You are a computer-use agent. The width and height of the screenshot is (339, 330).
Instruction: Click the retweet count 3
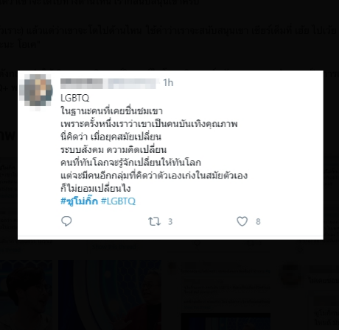(x=170, y=222)
